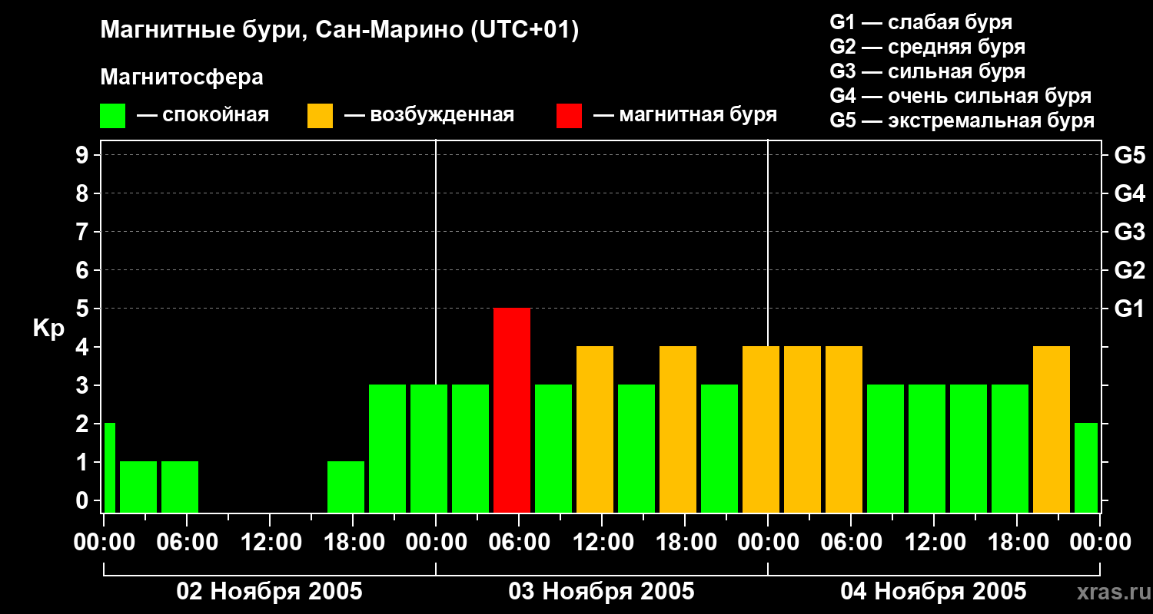
Task: Click the Kp 1 bar for 01:00–04:00, 02 Ноября
Action: tap(138, 487)
